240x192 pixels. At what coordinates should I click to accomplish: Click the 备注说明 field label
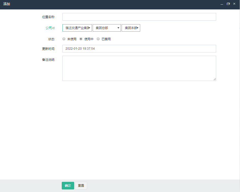point(49,60)
